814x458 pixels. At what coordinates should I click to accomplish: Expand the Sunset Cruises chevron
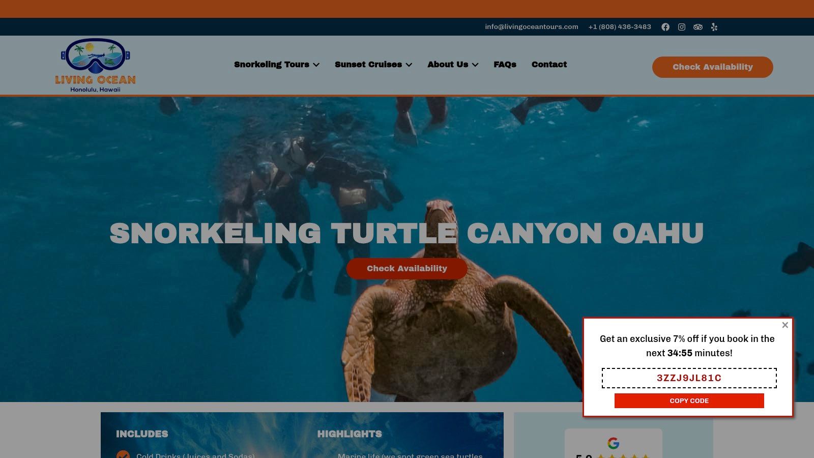pos(409,65)
